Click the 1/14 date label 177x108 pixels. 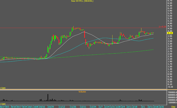[107, 107]
